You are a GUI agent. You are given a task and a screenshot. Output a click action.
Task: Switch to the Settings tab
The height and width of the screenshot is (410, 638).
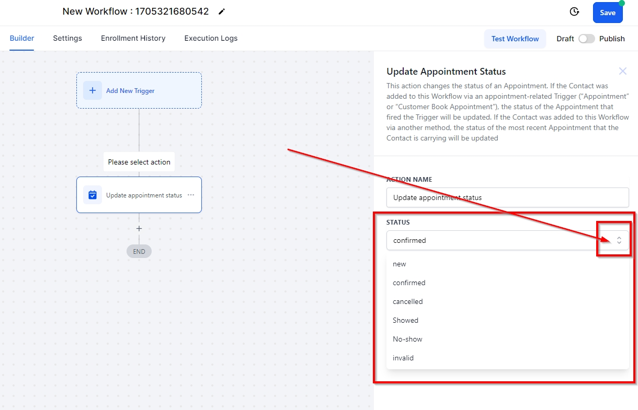tap(67, 38)
